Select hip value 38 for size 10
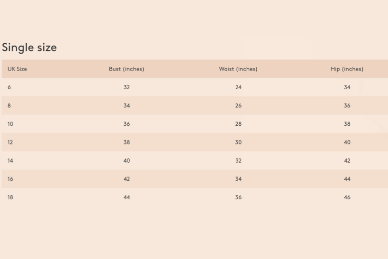 coord(347,124)
